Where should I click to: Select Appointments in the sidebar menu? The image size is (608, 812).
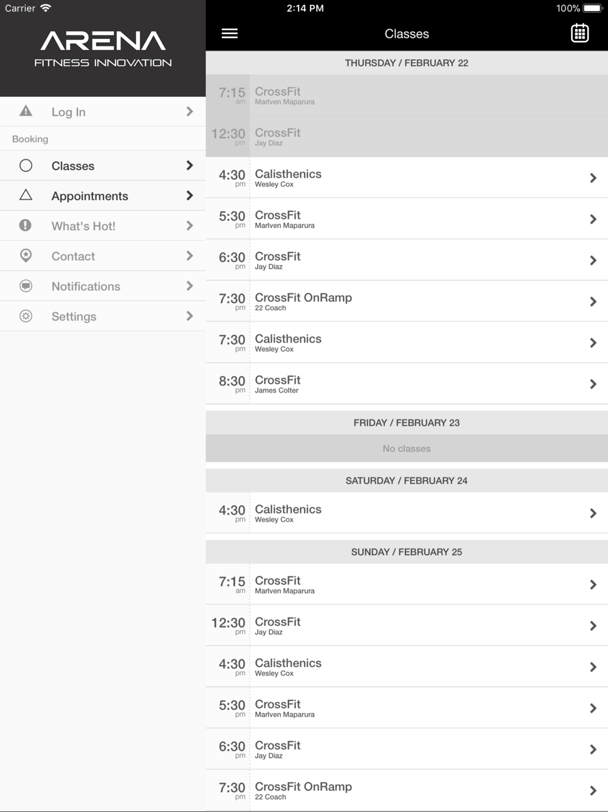point(103,196)
